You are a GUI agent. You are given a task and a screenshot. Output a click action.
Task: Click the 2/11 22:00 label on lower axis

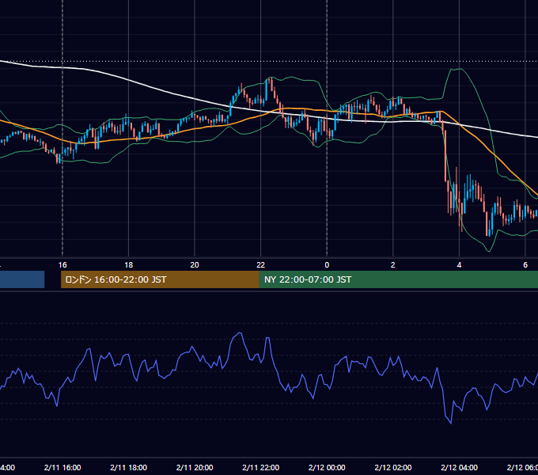[x=261, y=467]
